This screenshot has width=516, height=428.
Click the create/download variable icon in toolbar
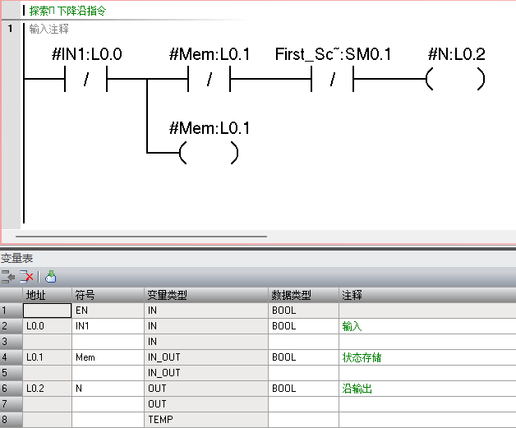(x=50, y=277)
